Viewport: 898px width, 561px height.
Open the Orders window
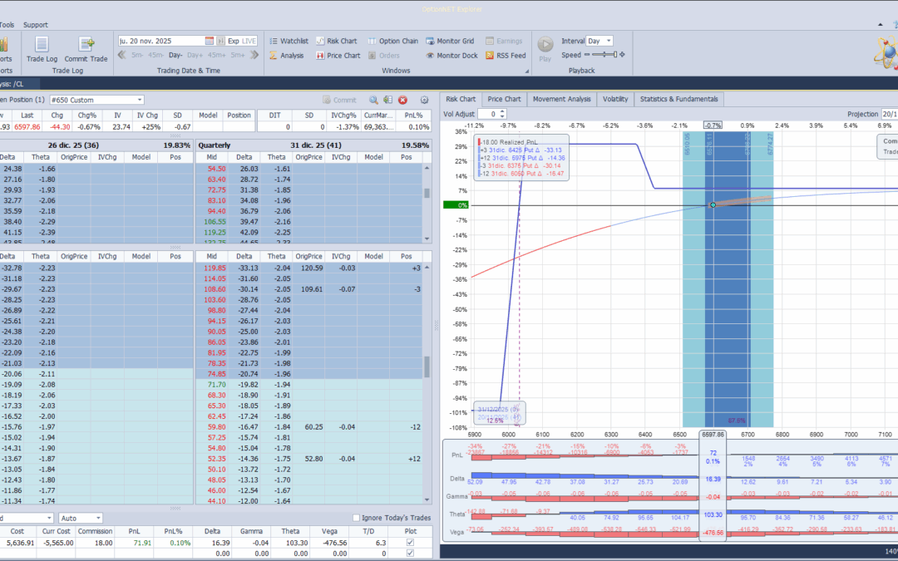coord(383,56)
